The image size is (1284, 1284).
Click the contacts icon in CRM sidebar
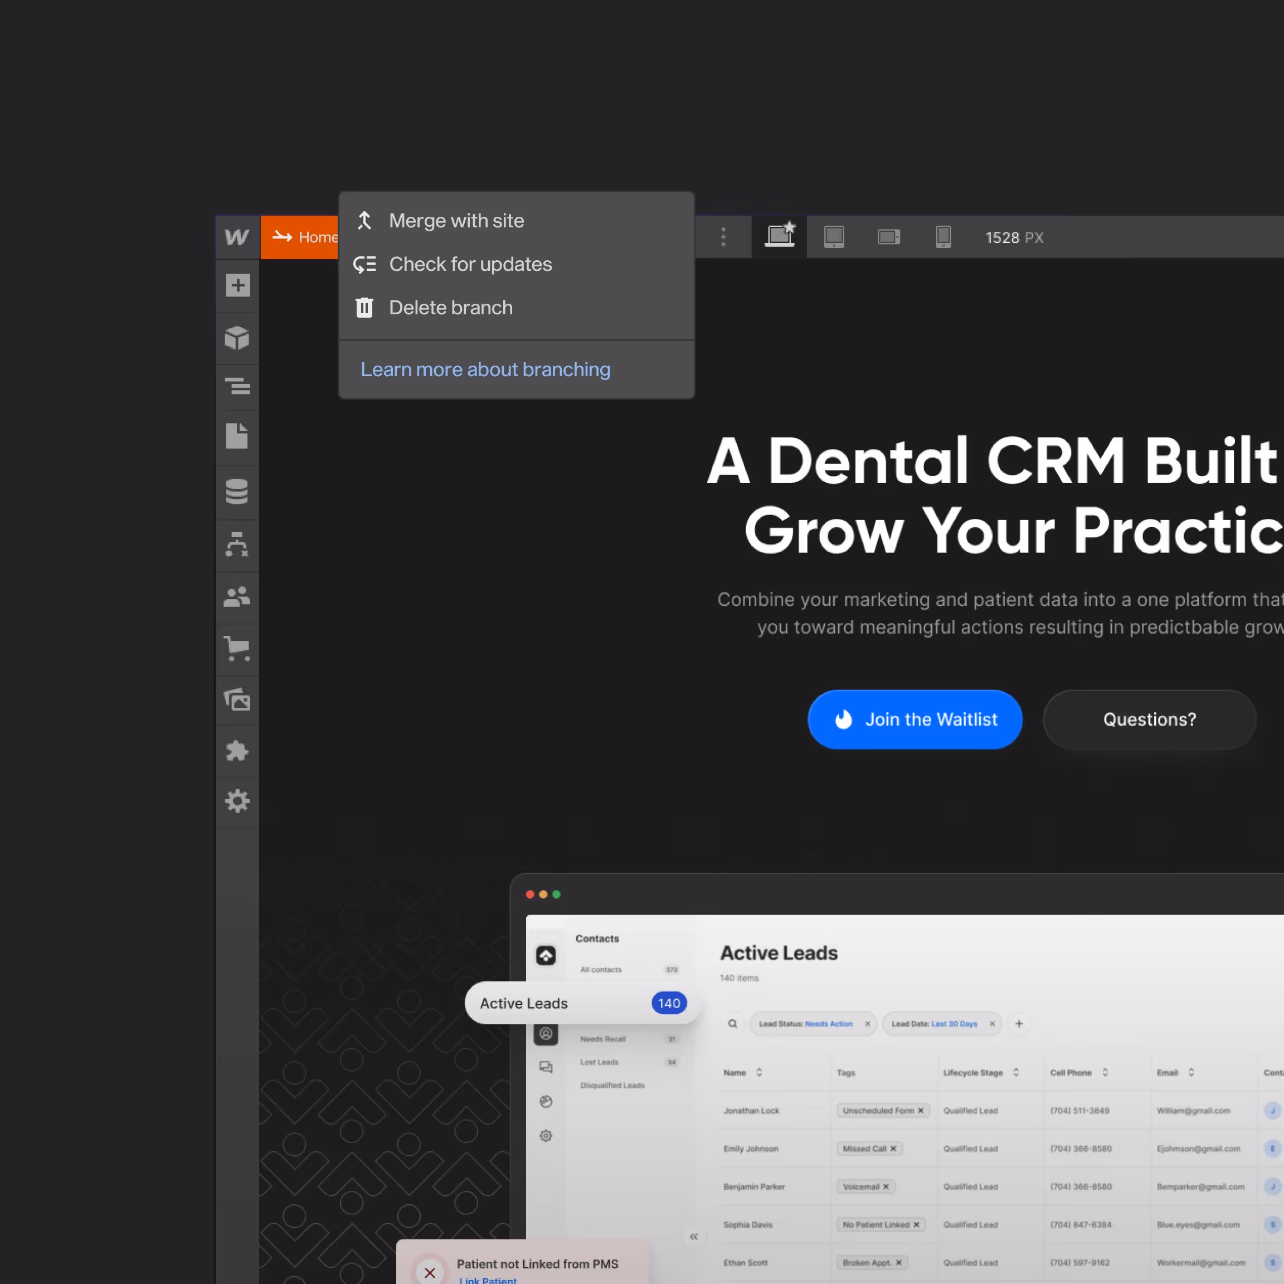pyautogui.click(x=546, y=1033)
